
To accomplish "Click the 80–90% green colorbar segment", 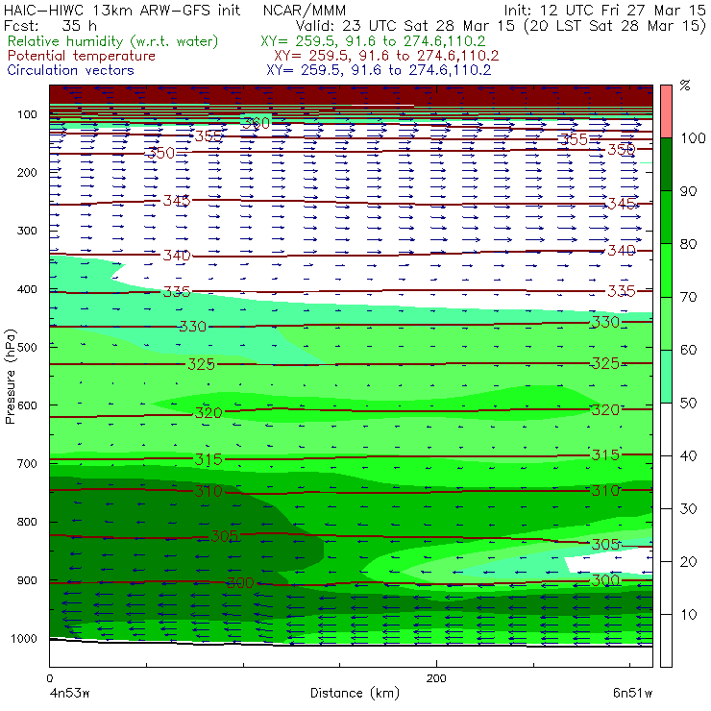I will click(x=666, y=217).
